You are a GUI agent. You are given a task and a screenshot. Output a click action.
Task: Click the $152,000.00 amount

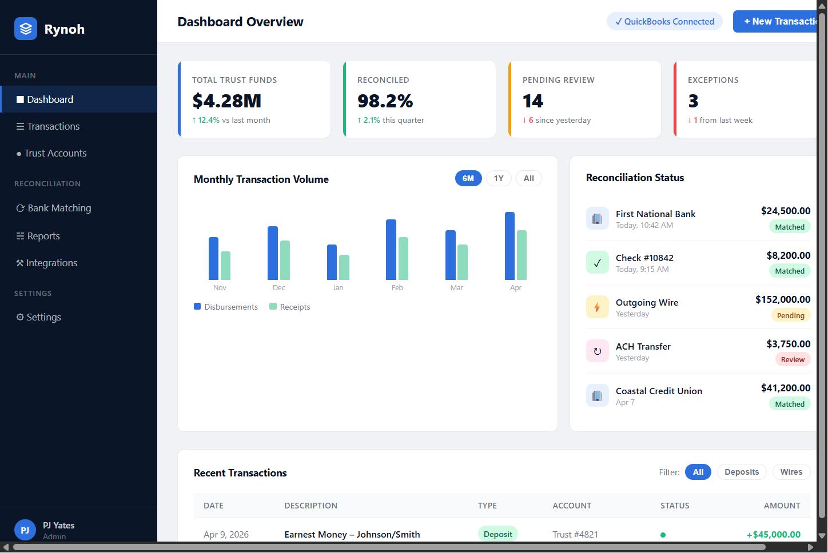point(783,299)
